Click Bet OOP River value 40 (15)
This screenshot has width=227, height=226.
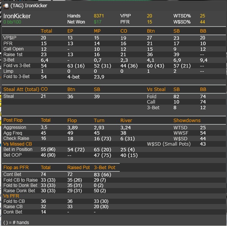[129, 155]
